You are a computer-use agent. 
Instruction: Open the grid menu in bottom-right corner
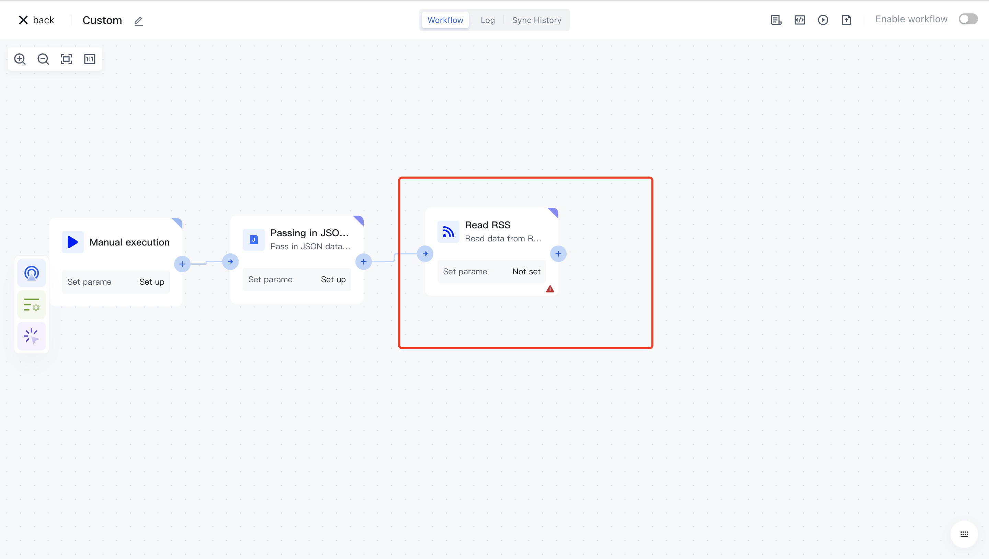(964, 534)
